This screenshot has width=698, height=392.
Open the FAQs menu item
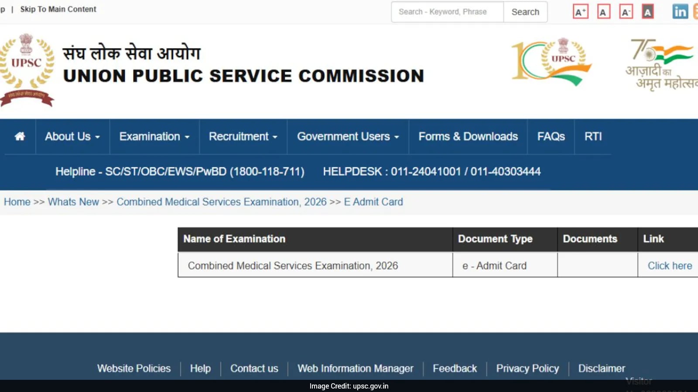click(x=551, y=136)
